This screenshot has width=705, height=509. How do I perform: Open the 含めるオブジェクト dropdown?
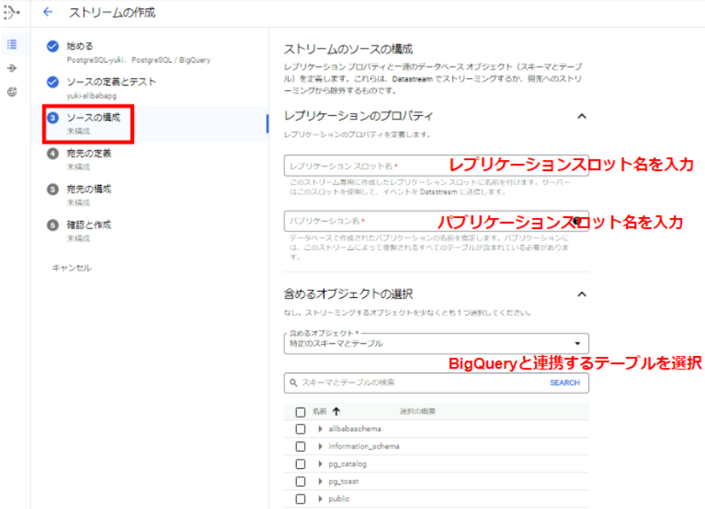click(436, 344)
